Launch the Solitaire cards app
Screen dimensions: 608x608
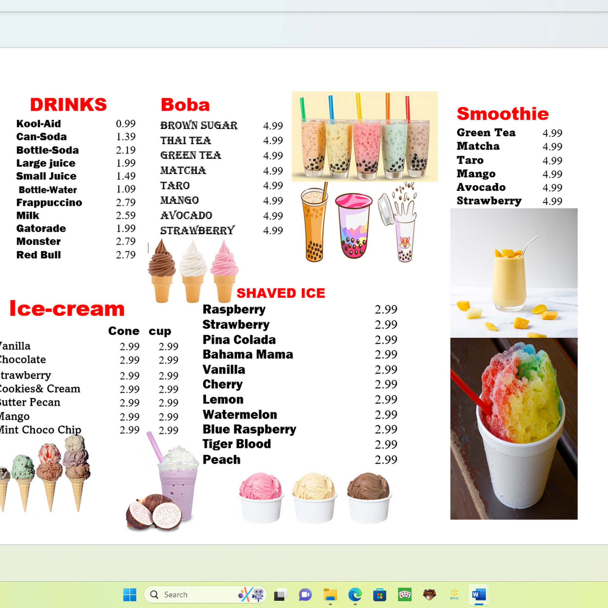pyautogui.click(x=404, y=594)
